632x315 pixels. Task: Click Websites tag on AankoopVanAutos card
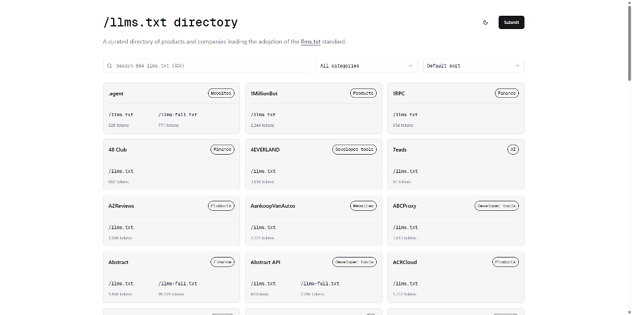click(x=363, y=206)
